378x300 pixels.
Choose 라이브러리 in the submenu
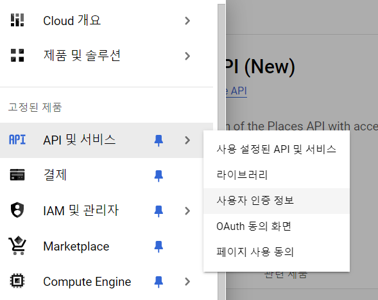pyautogui.click(x=277, y=175)
